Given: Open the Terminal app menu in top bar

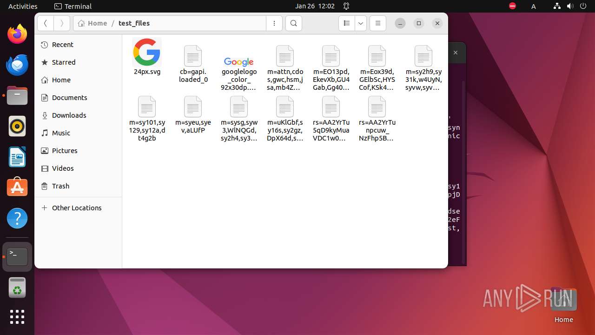Looking at the screenshot, I should pos(73,6).
